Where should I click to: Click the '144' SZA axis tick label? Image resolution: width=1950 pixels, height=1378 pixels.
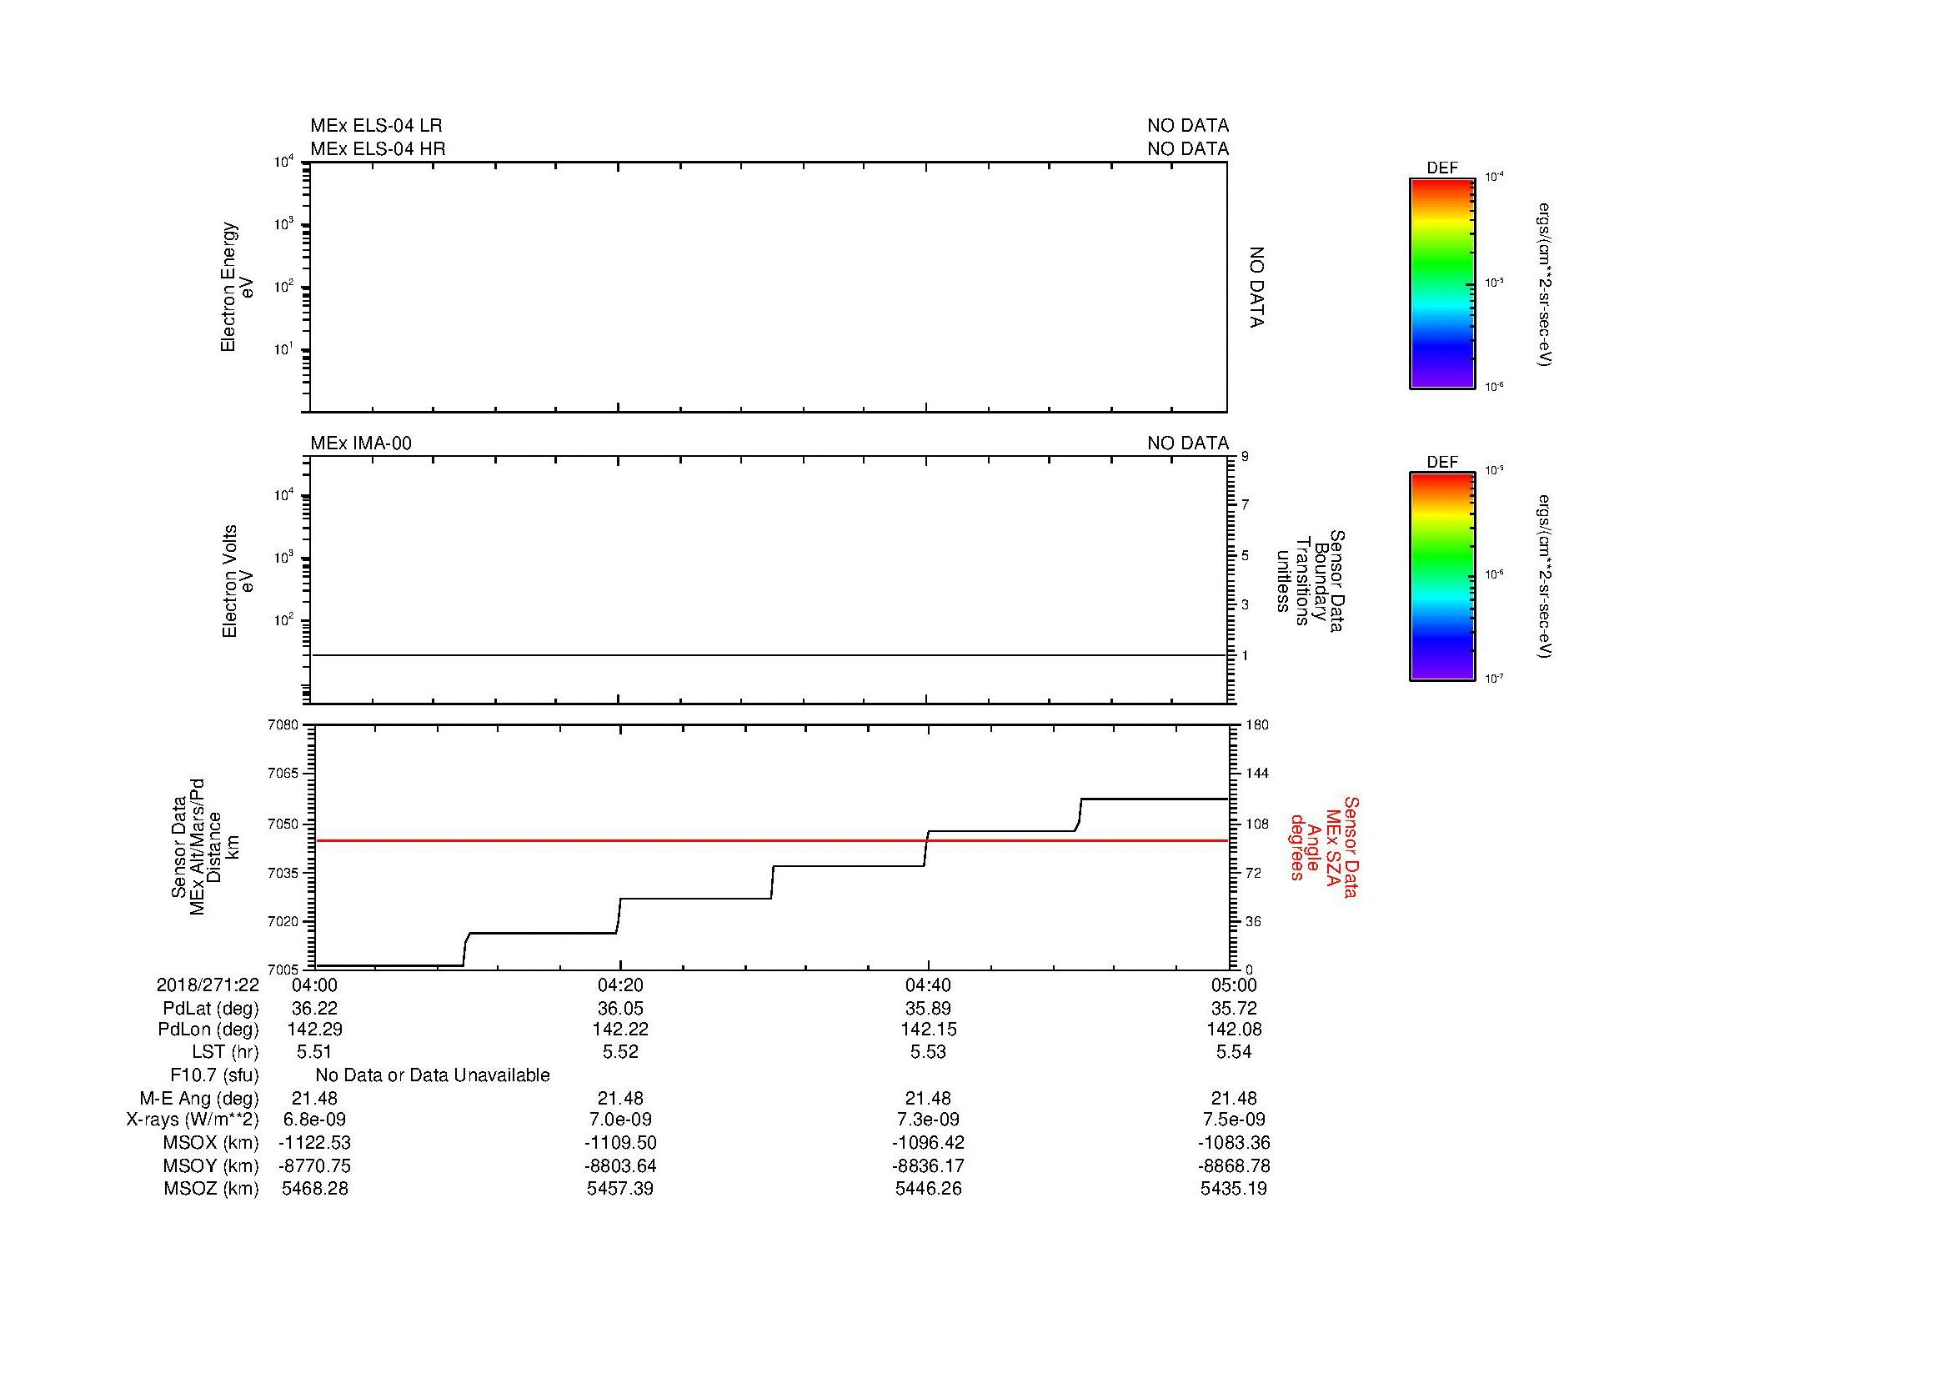[x=1257, y=774]
